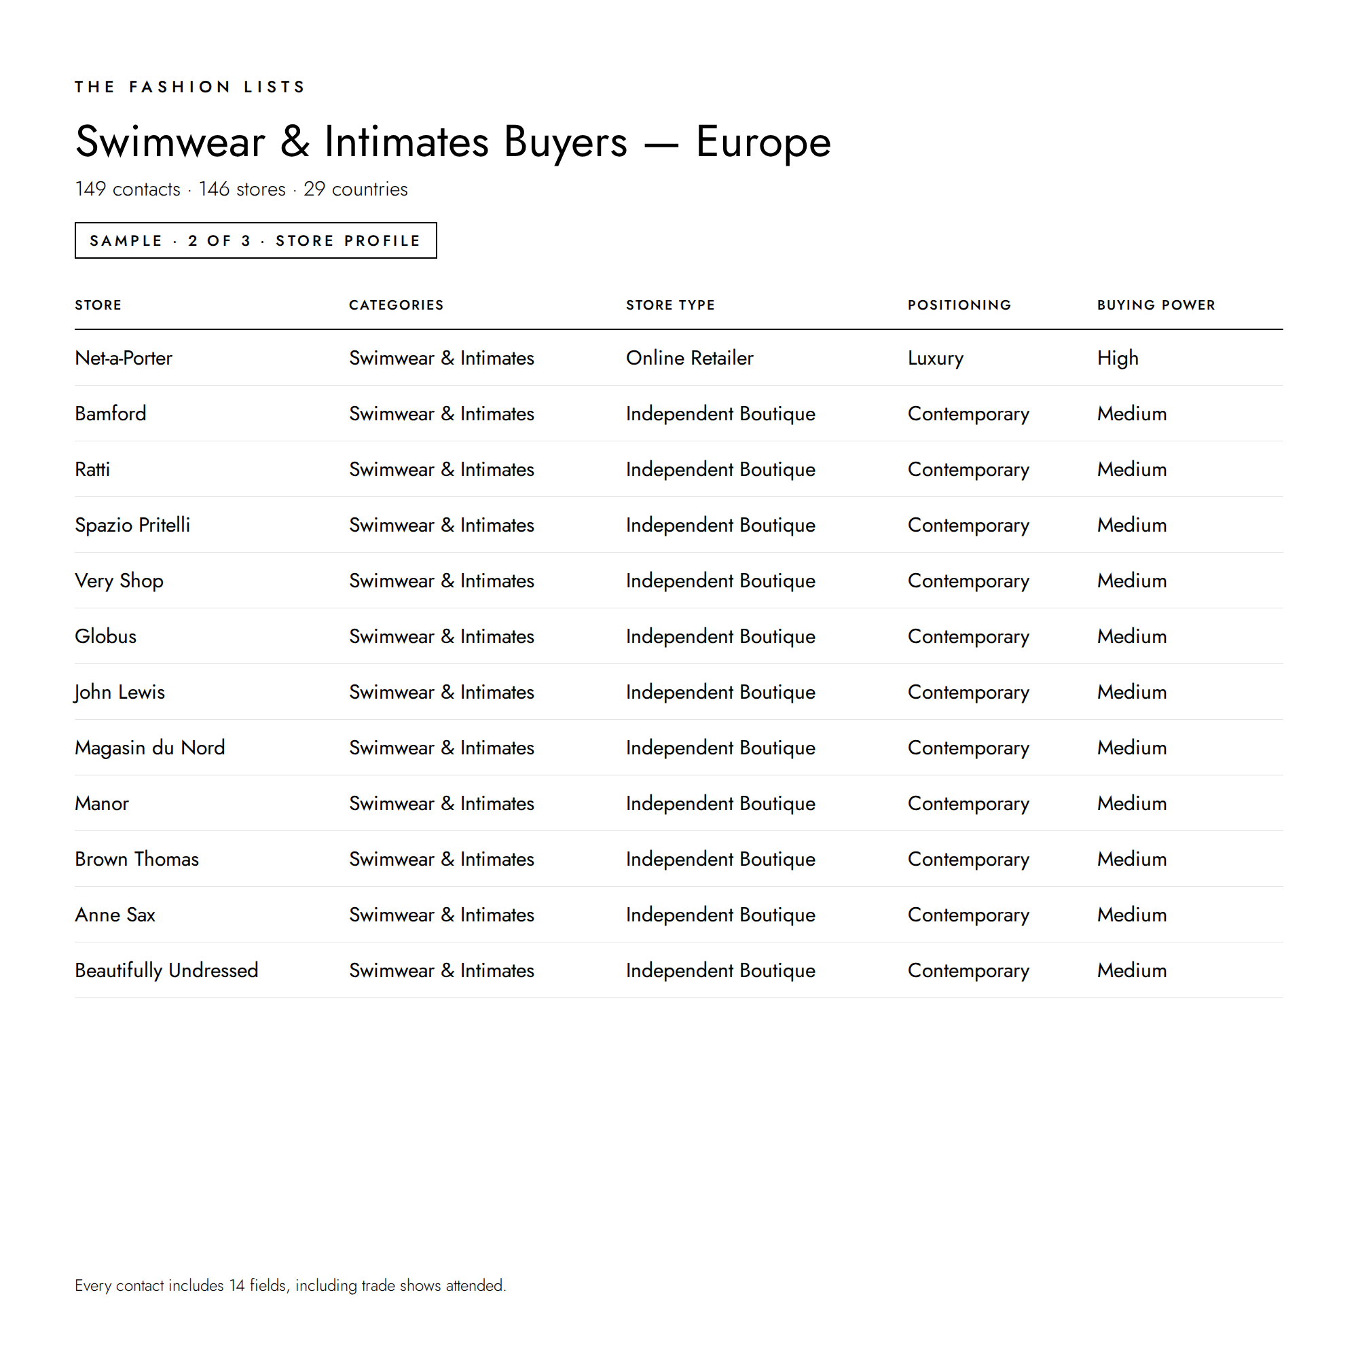Viewport: 1358px width, 1358px height.
Task: Click the CATEGORIES column header
Action: pos(397,305)
